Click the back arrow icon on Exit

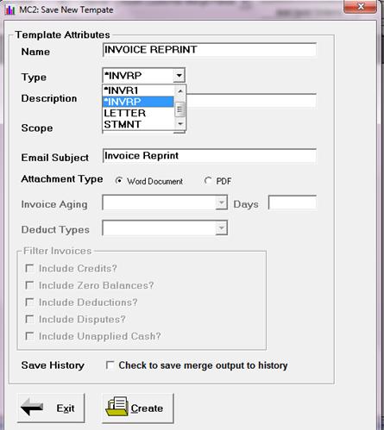click(32, 407)
